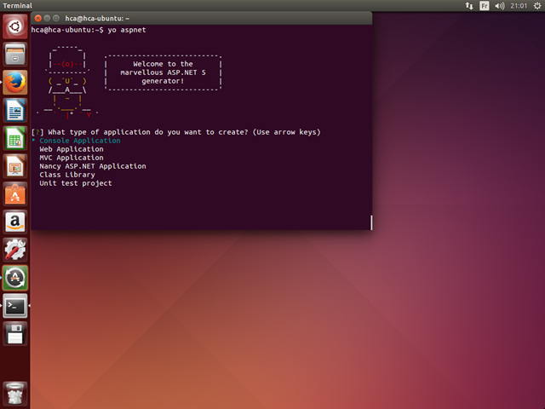Viewport: 545px width, 409px height.
Task: Select Unit test project option
Action: point(76,183)
